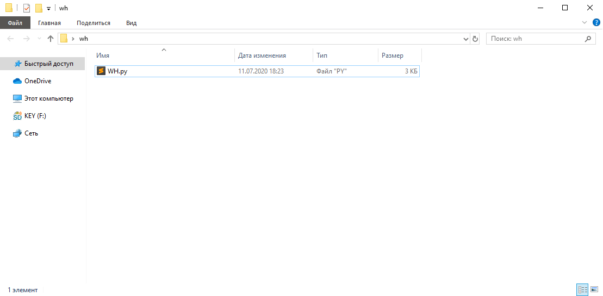
Task: Select KEY (F:) drive in navigation pane
Action: click(x=29, y=116)
